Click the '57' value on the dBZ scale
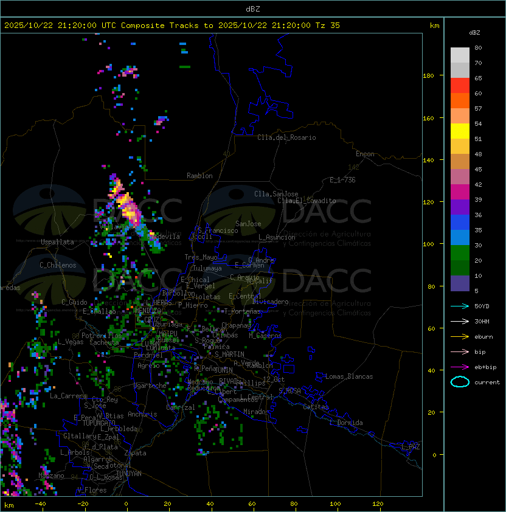Viewport: 506px width, 512px height. point(478,108)
